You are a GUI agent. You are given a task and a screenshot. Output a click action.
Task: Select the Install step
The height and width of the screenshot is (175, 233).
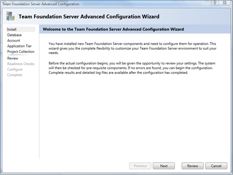(21, 29)
